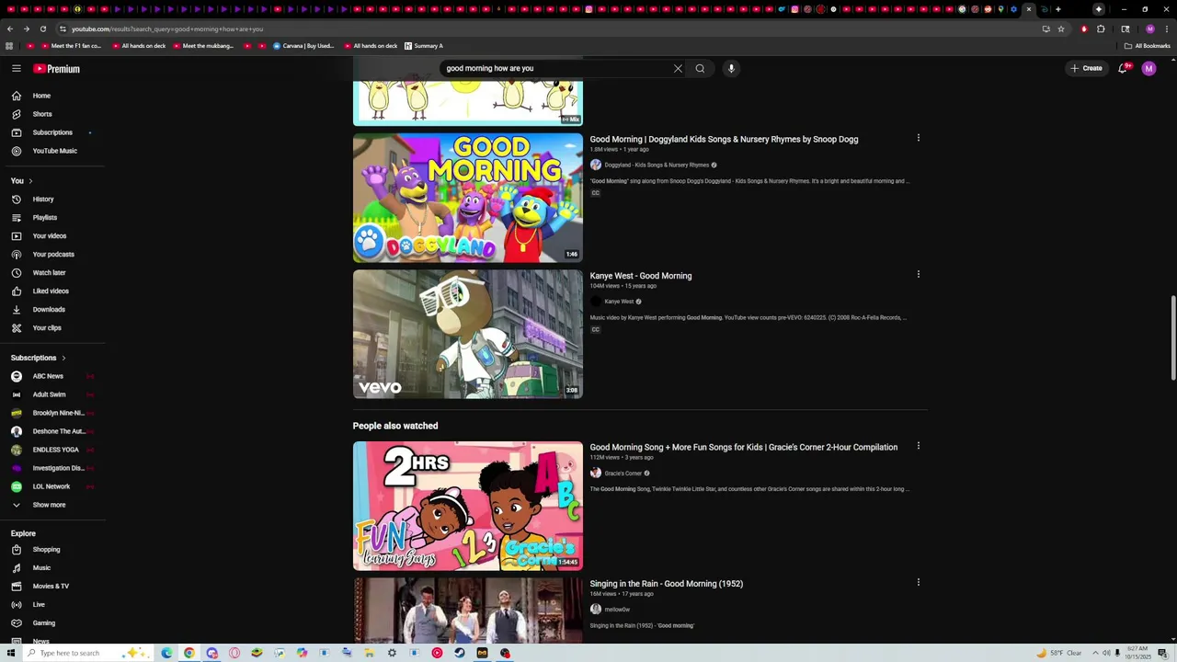This screenshot has height=662, width=1177.
Task: Click the Create button
Action: click(x=1086, y=68)
